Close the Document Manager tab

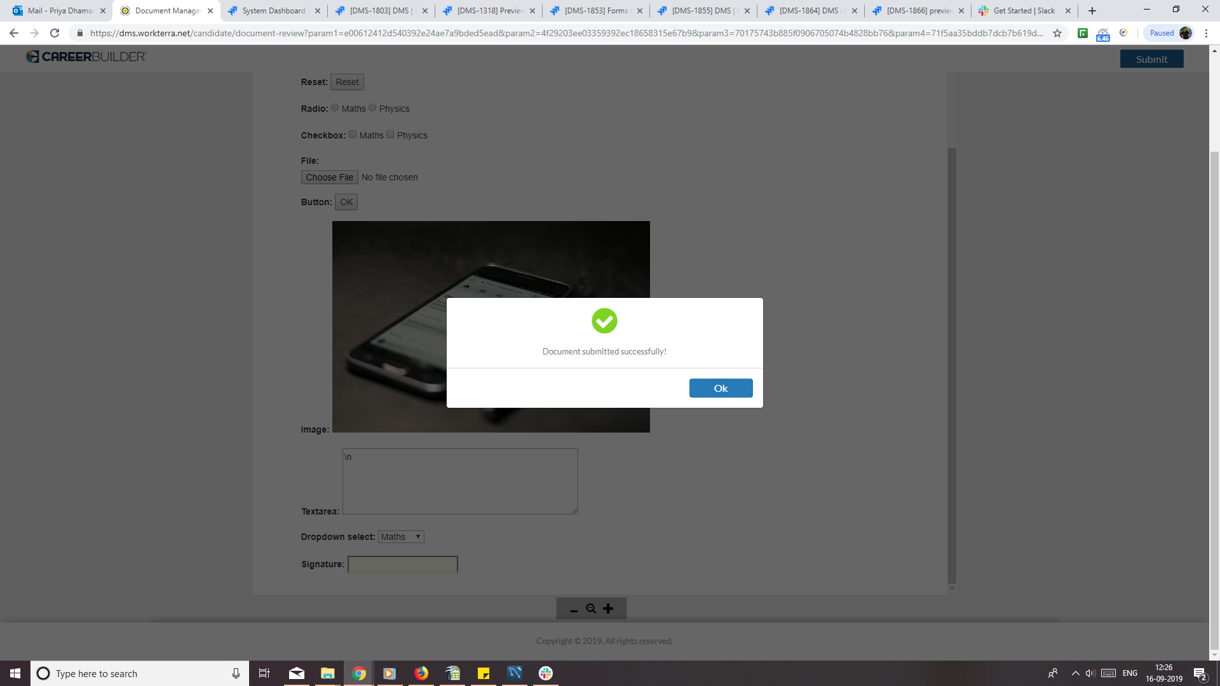click(210, 11)
